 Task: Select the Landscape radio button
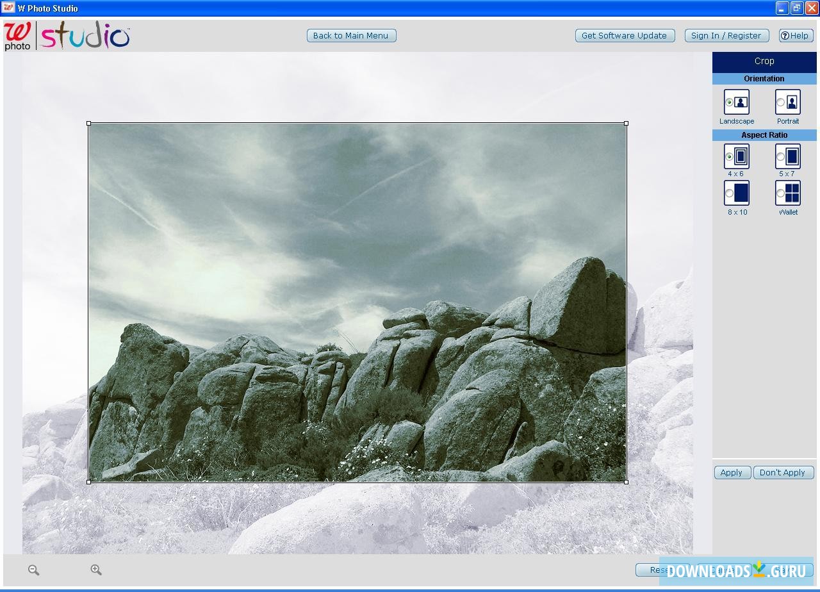pos(729,102)
